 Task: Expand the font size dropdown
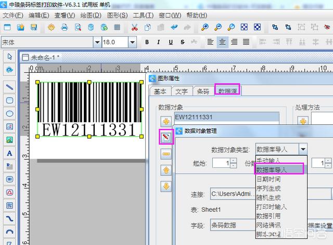click(132, 42)
